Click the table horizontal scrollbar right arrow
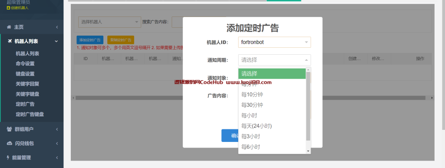The width and height of the screenshot is (445, 168). pos(432,98)
